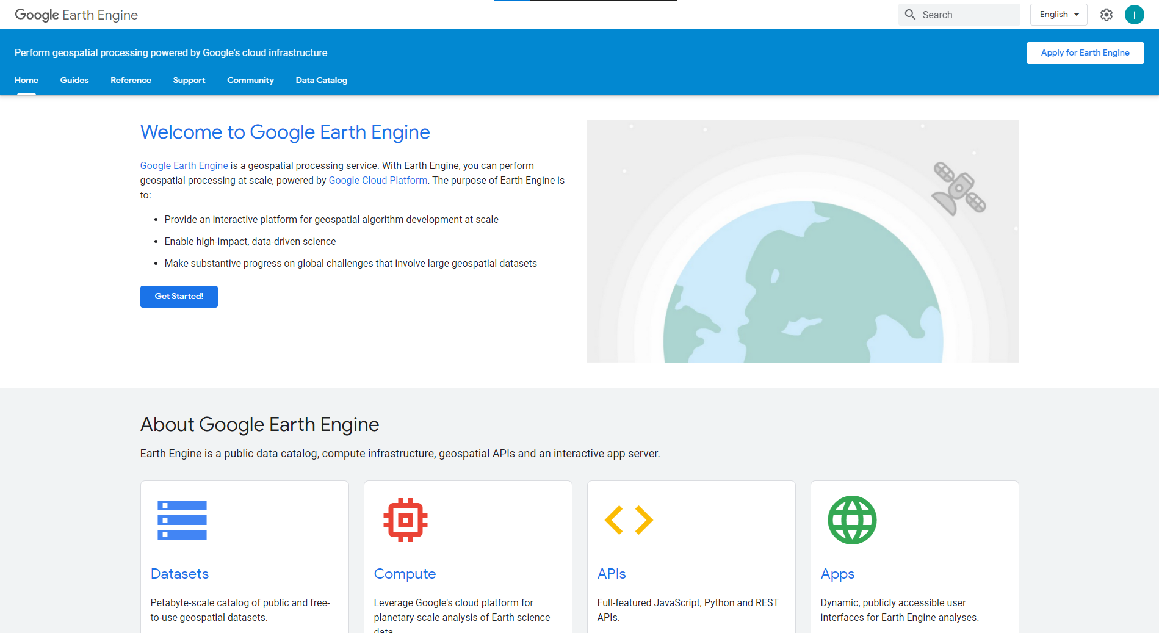Click the geospatial processing banner tagline

(x=171, y=53)
